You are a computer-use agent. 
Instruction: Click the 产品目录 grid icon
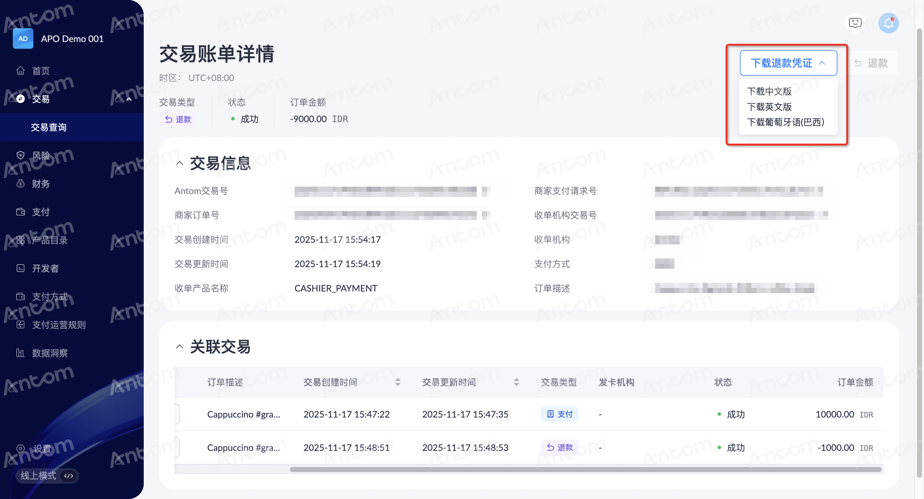coord(21,240)
